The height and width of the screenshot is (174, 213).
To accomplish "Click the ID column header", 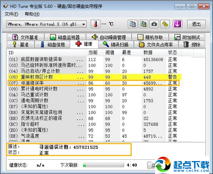I will pos(47,52).
